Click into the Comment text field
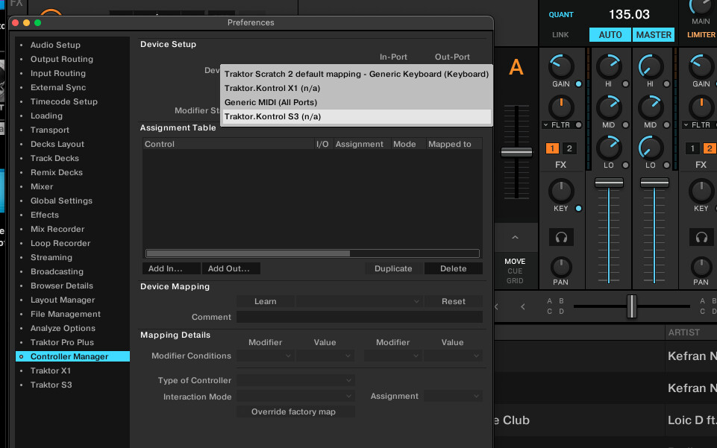 360,317
